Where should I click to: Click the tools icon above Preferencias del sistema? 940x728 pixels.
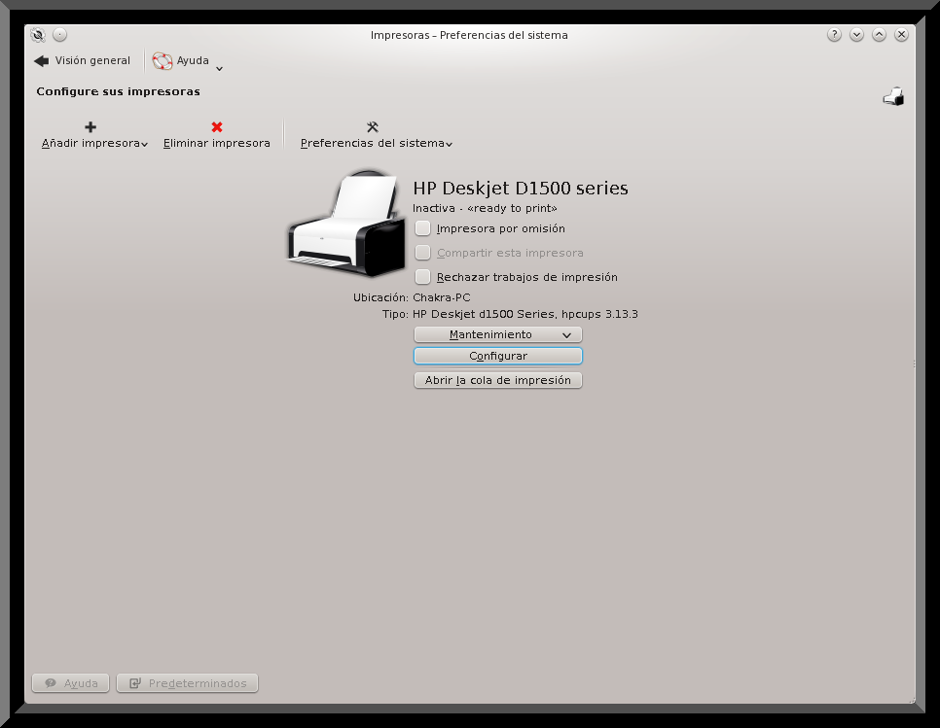pyautogui.click(x=373, y=127)
